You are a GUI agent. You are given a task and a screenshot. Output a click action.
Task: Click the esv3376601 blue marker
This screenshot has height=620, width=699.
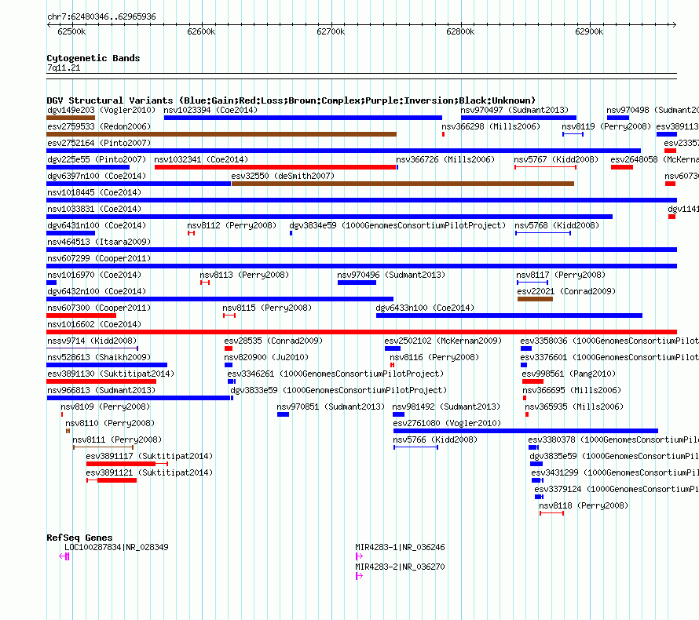[524, 365]
